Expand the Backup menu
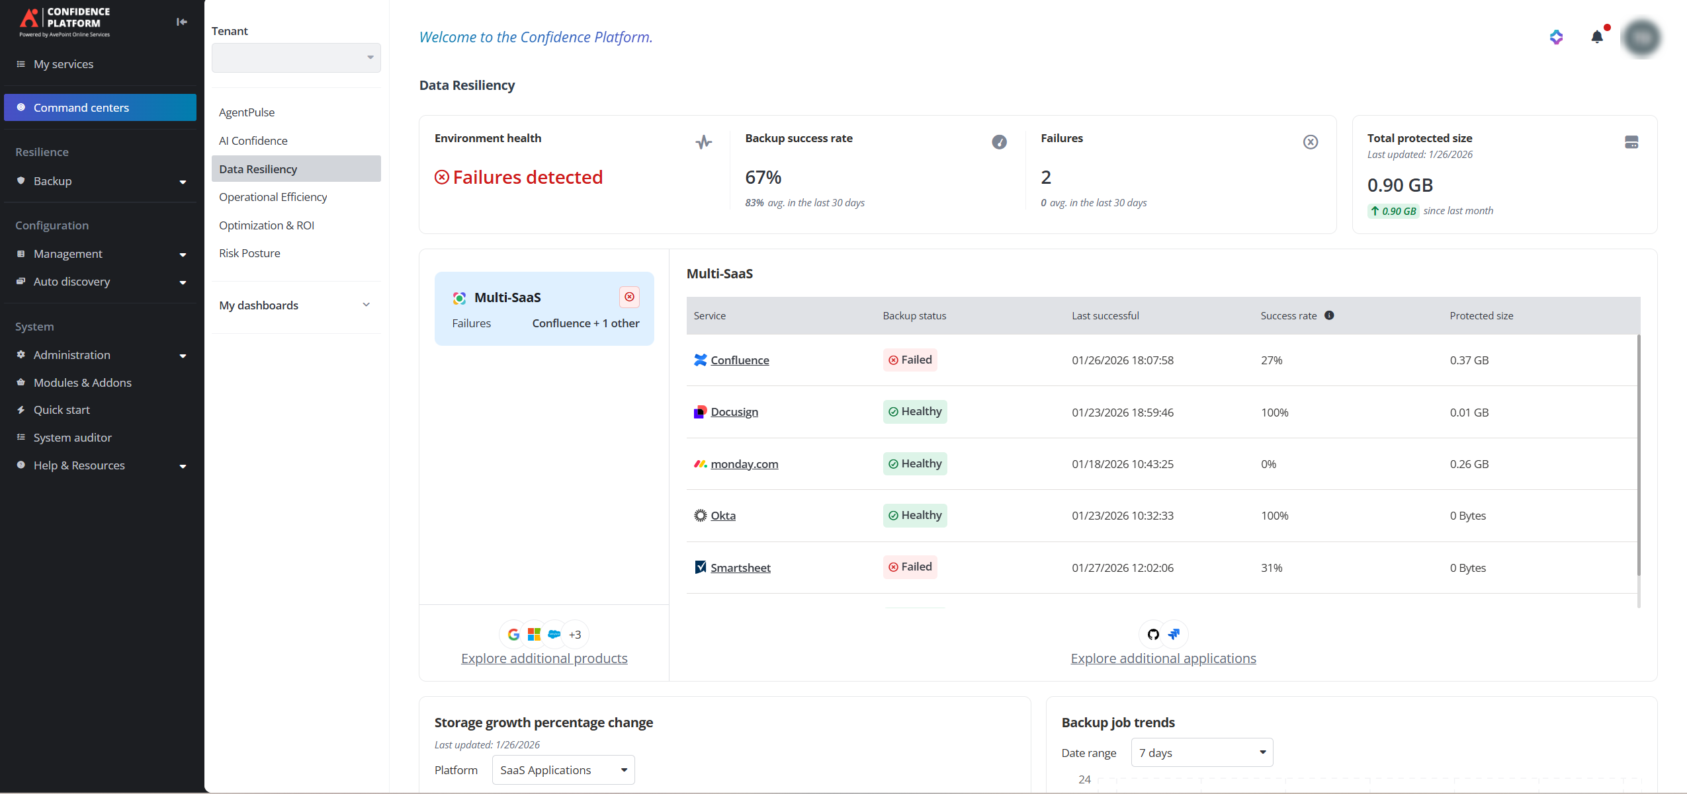 183,182
